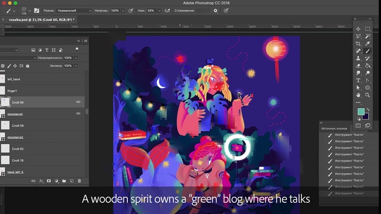
Task: Click the dark purple background color swatch
Action: (366, 117)
